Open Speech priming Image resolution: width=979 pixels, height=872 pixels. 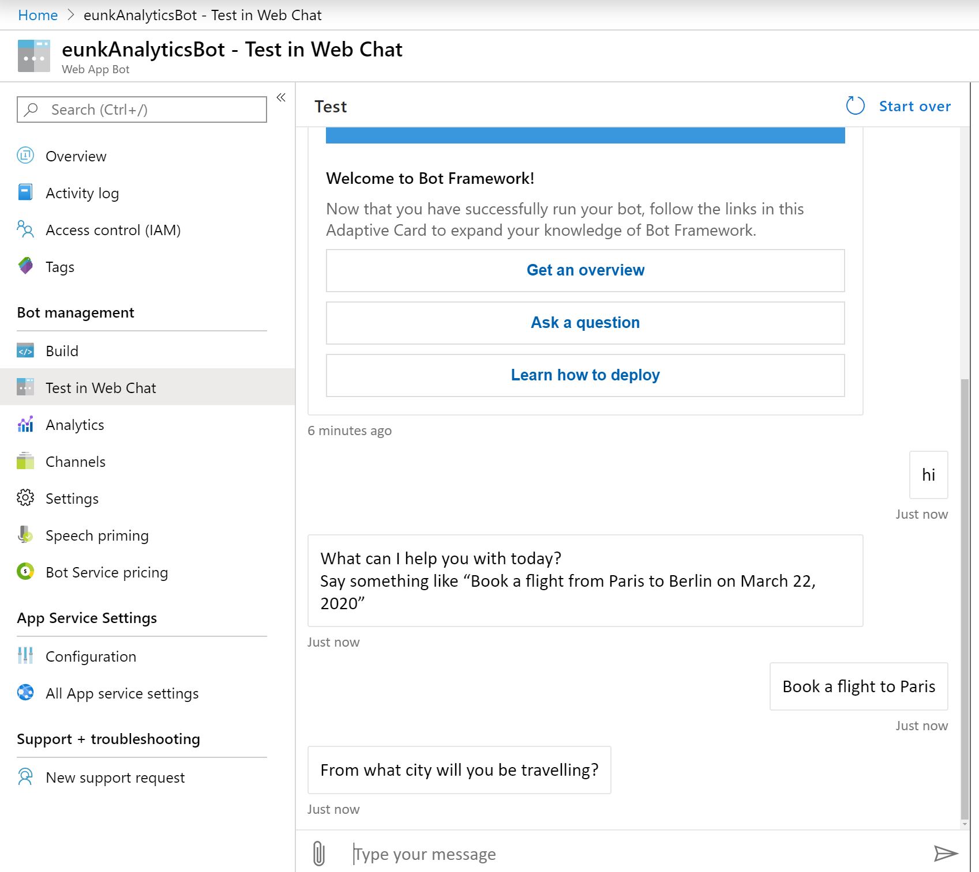click(x=148, y=535)
